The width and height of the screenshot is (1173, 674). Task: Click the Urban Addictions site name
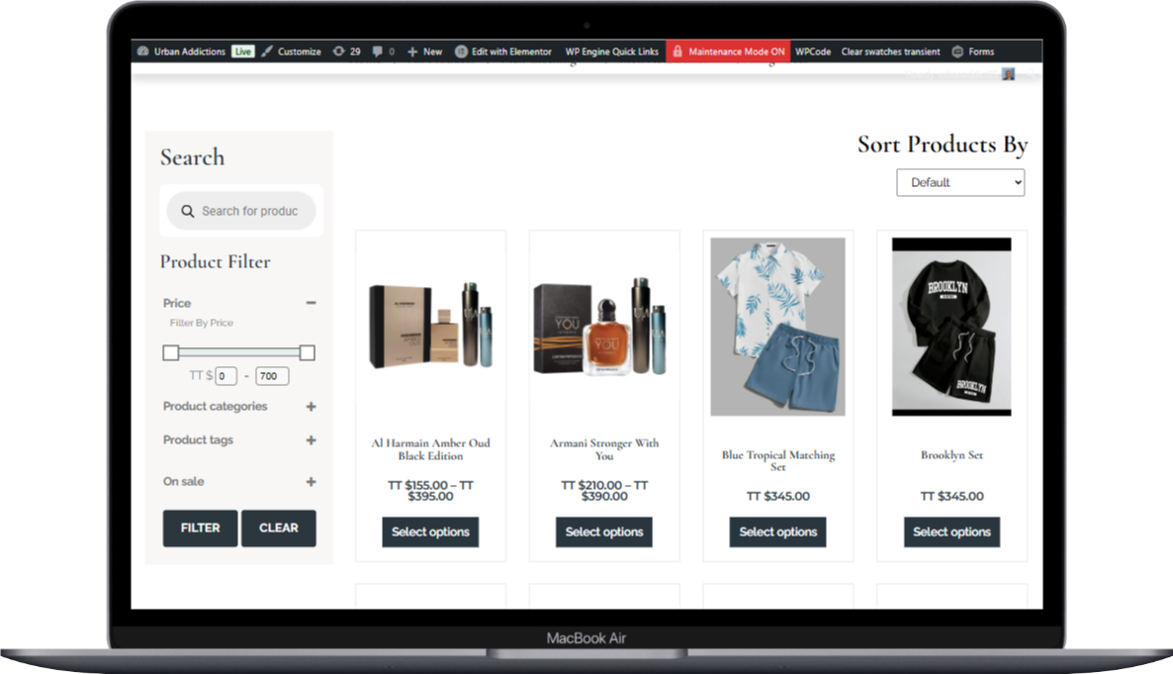tap(189, 51)
